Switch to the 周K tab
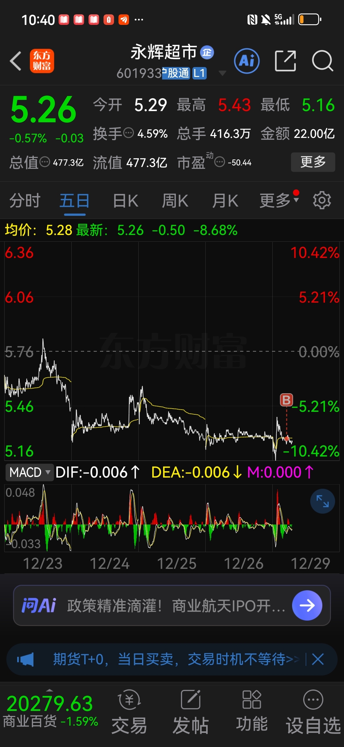Image resolution: width=344 pixels, height=747 pixels. (175, 201)
